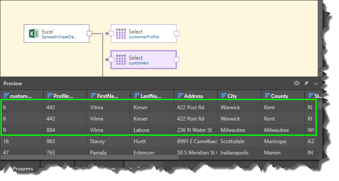This screenshot has width=339, height=181.
Task: Click the grid icon on the customers Select node
Action: 121,60
